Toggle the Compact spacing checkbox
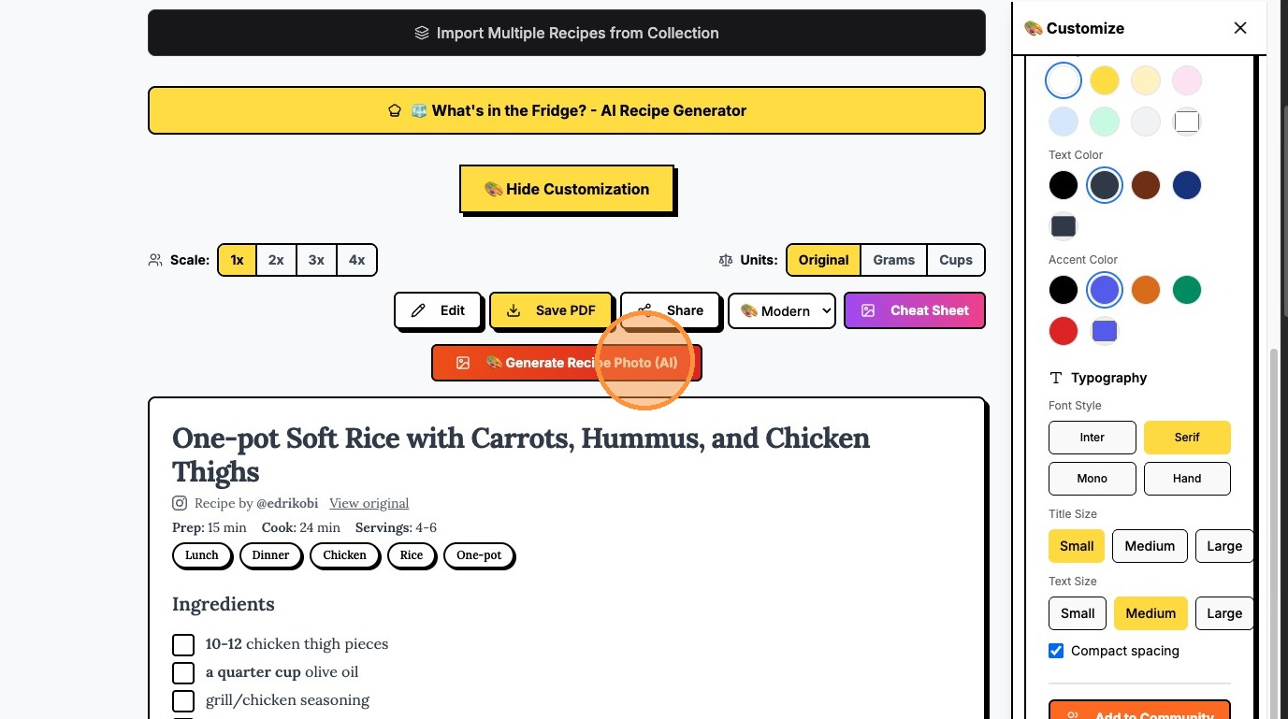This screenshot has width=1288, height=719. click(x=1056, y=651)
